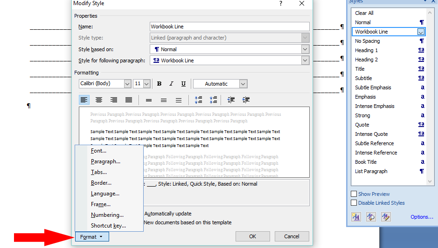The width and height of the screenshot is (438, 248).
Task: Click the style Name text field
Action: 229,27
